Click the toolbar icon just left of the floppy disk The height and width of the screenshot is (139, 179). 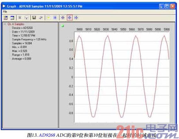click(27, 18)
